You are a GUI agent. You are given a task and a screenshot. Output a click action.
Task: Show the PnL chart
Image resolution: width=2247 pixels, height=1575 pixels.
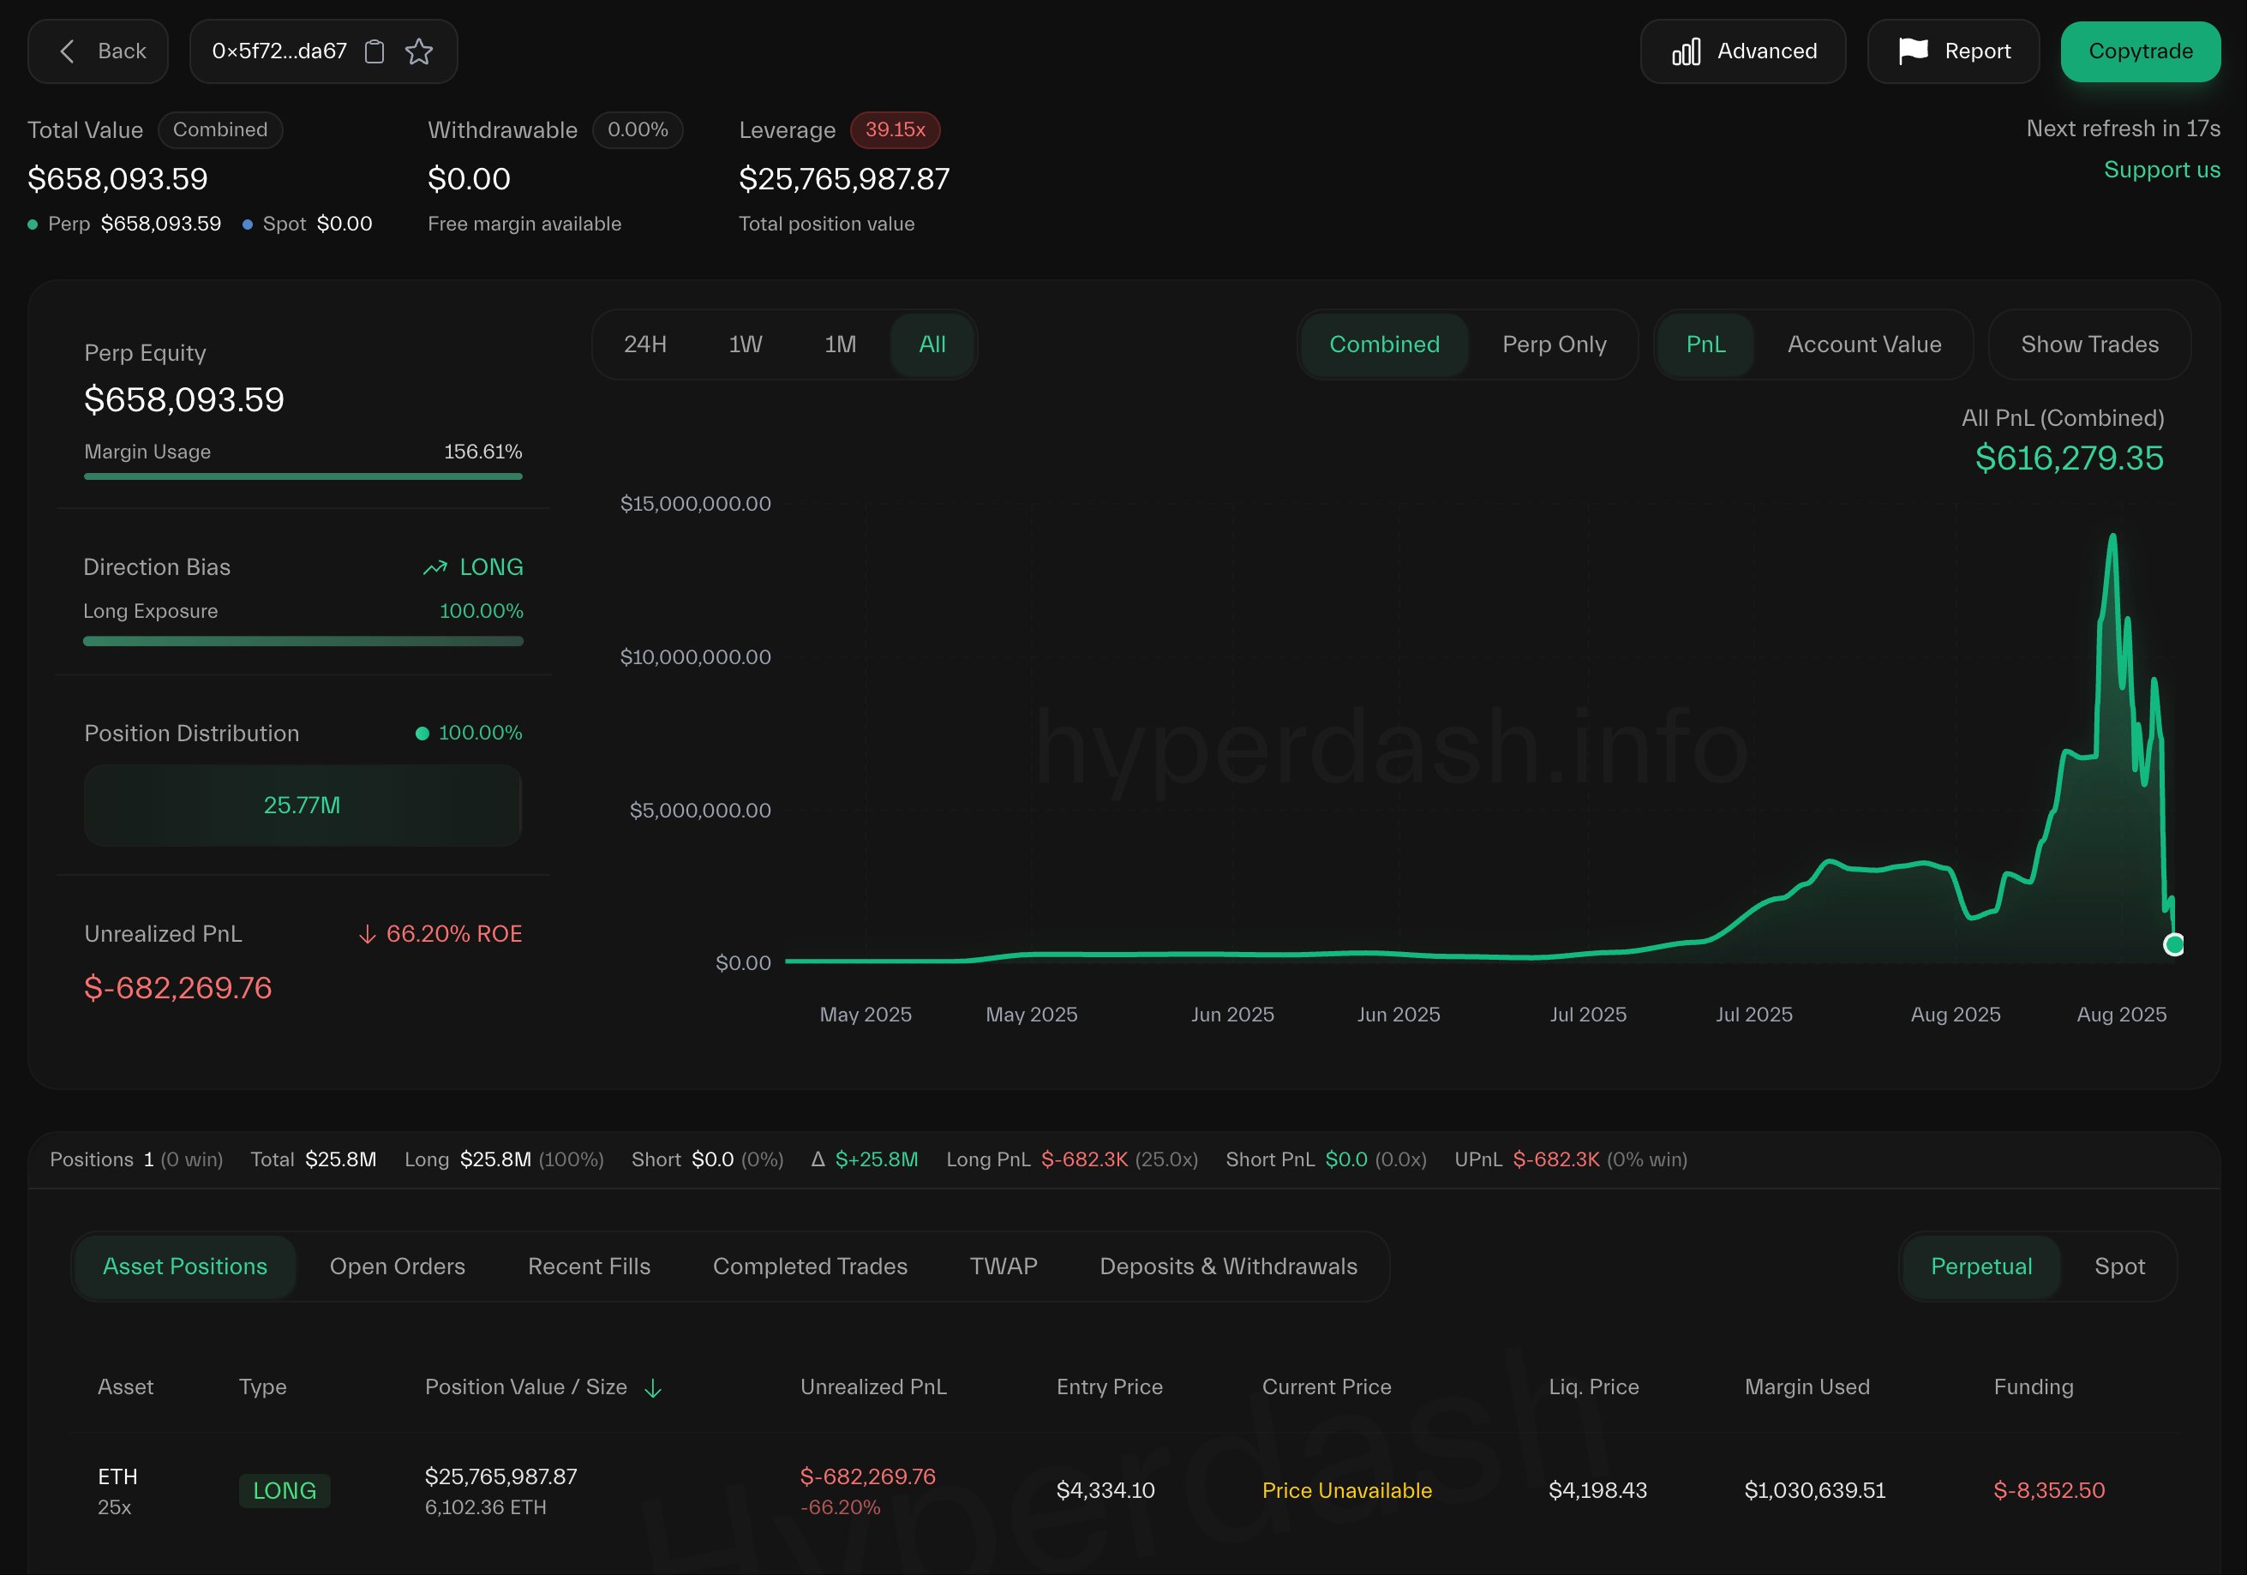[1705, 344]
